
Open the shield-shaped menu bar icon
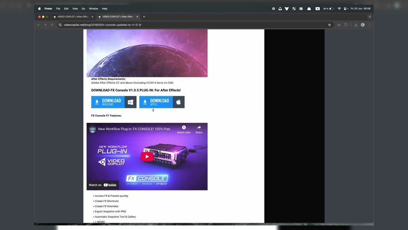coord(287,9)
